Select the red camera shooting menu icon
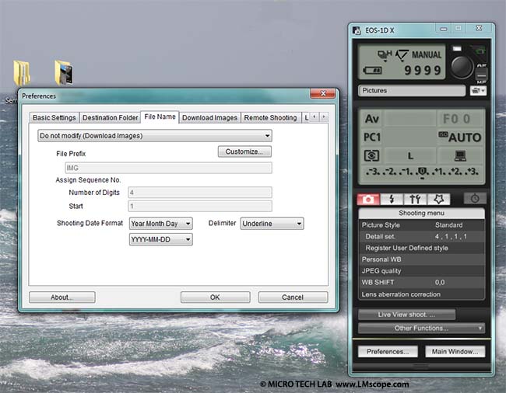Image resolution: width=506 pixels, height=393 pixels. click(369, 199)
